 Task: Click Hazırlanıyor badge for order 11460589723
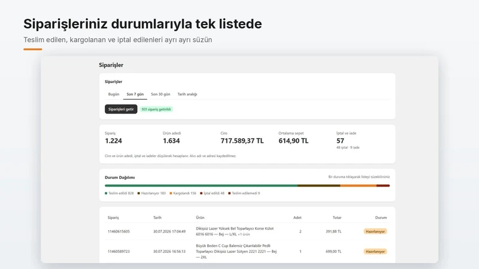375,252
